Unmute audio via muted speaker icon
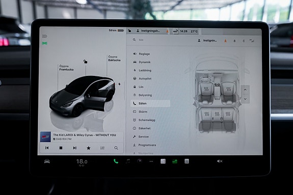 (220, 161)
